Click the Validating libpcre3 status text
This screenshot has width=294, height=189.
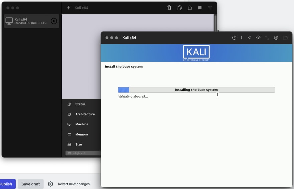click(133, 97)
